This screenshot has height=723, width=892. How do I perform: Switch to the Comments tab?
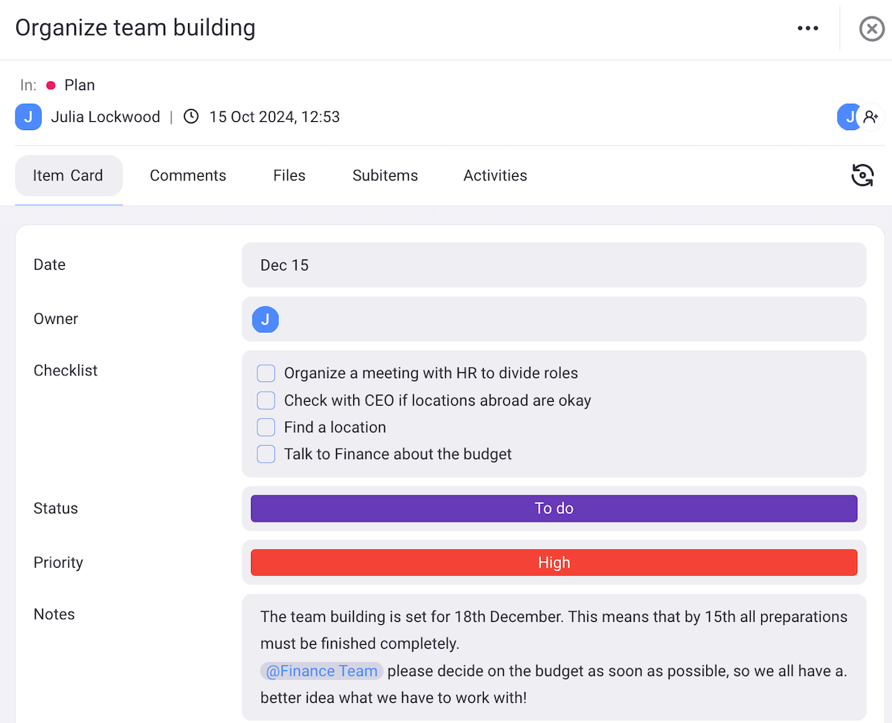click(188, 176)
